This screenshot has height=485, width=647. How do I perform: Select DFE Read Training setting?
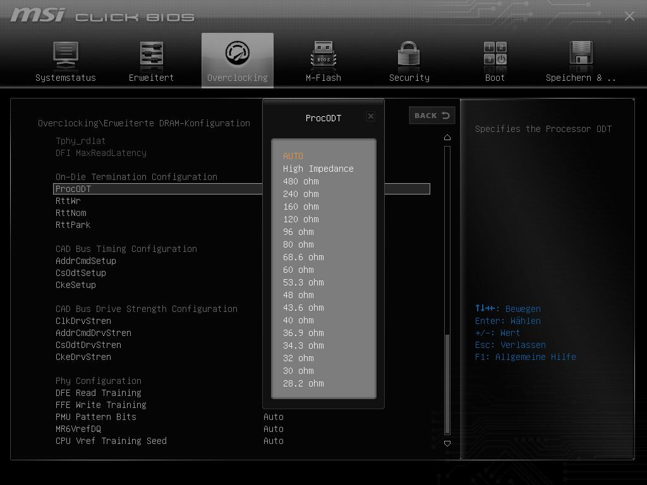coord(99,393)
